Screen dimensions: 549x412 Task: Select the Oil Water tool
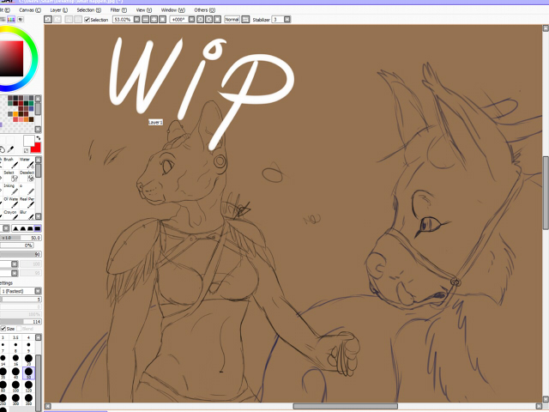[11, 203]
